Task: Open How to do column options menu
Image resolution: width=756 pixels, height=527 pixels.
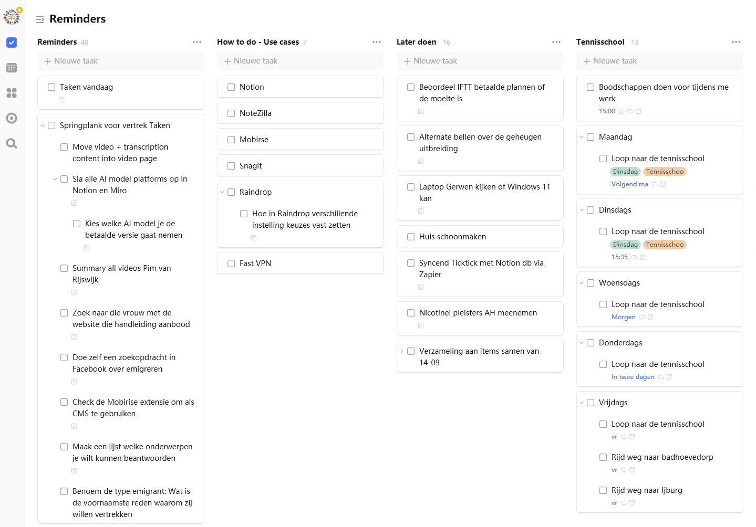Action: pos(376,42)
